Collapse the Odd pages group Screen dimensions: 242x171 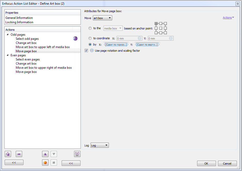coord(7,34)
